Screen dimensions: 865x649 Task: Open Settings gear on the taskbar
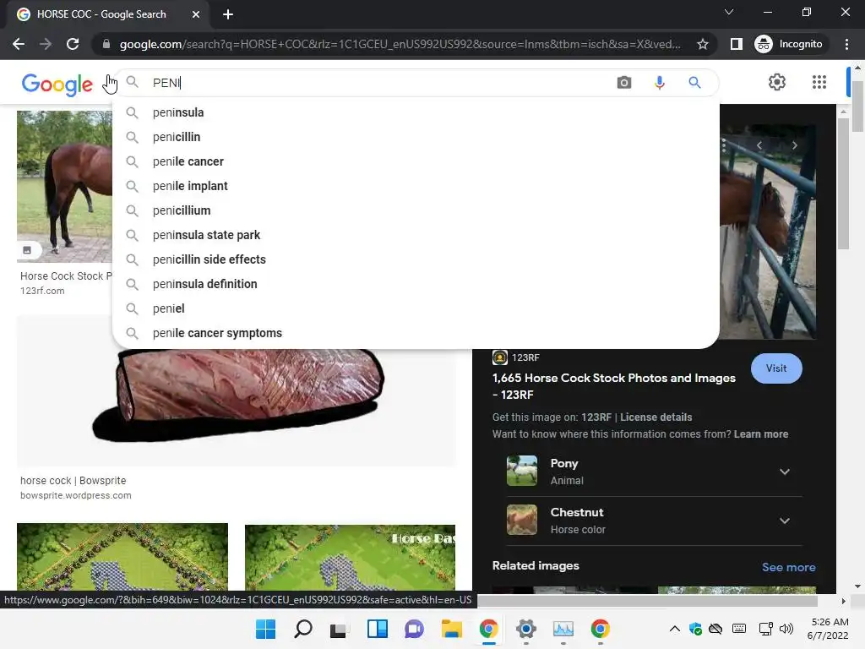[x=525, y=629]
